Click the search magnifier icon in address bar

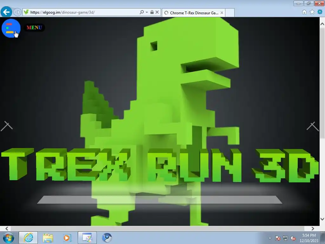tap(142, 12)
